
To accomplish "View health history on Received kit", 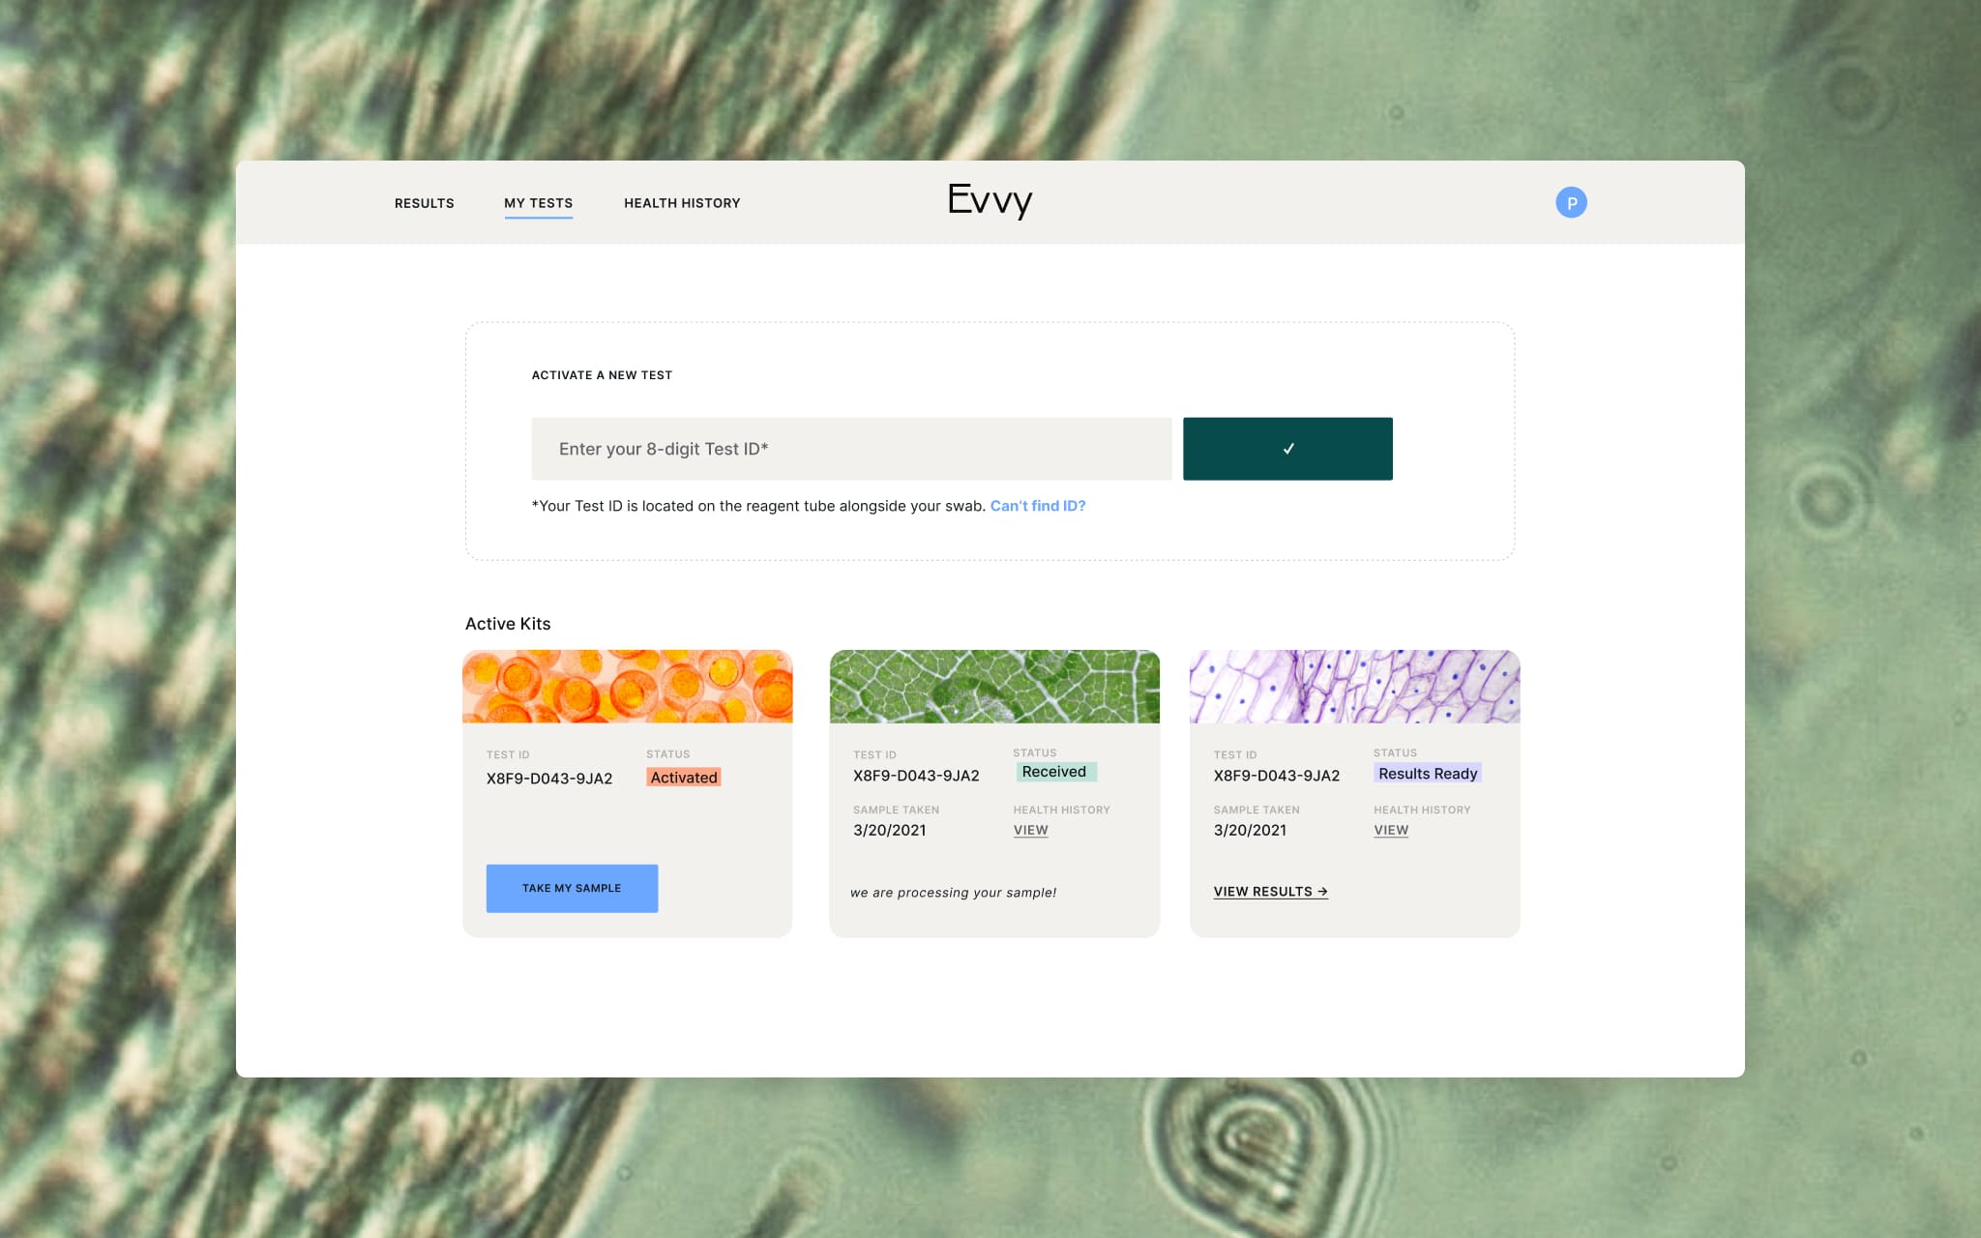I will [1030, 830].
